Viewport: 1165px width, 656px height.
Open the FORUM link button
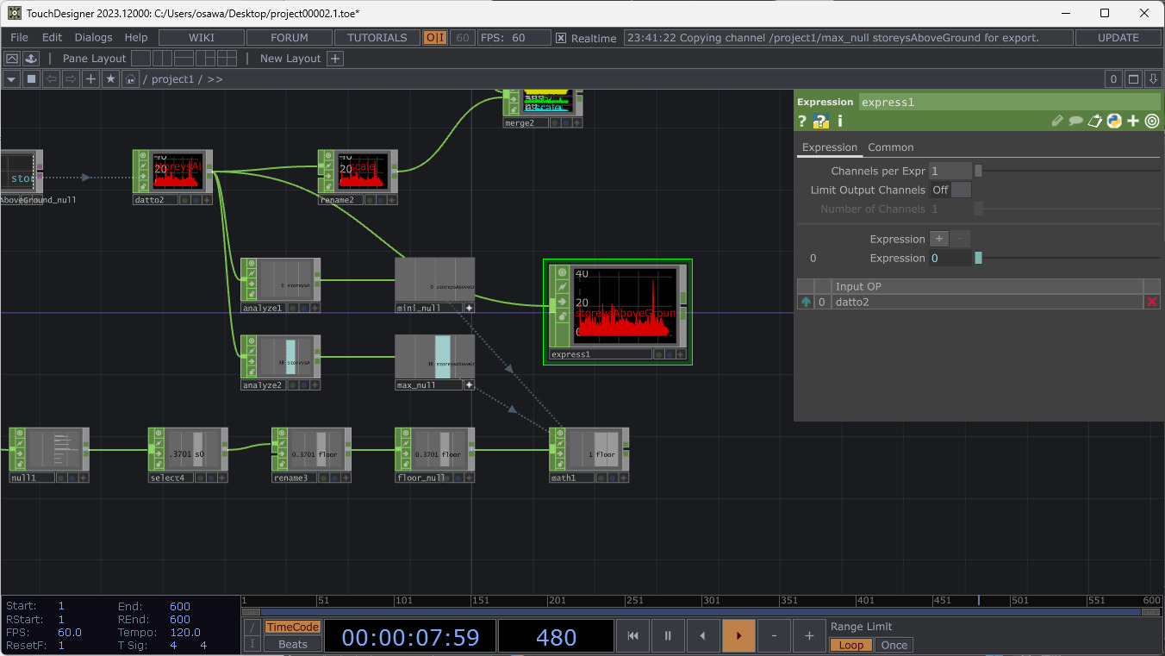pyautogui.click(x=290, y=38)
